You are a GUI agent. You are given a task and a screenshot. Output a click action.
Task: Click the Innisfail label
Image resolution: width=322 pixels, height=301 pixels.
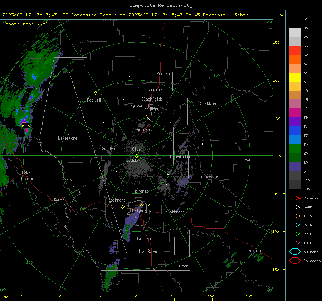click(x=144, y=130)
